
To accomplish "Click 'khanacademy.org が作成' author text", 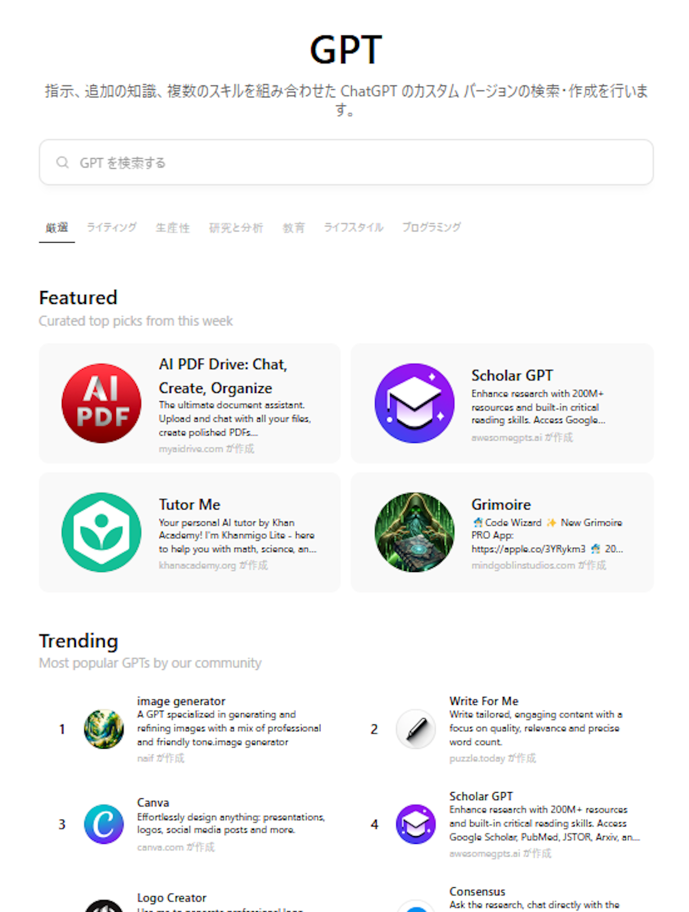I will tap(213, 565).
